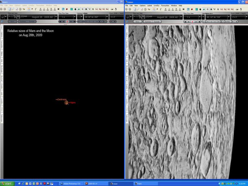Click the constellation stick-figure icon in moon toolbar
This screenshot has height=186, width=248.
215,9
